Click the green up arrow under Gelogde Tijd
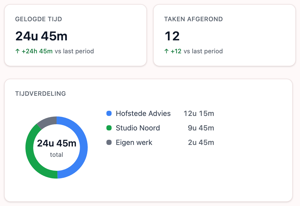 (x=17, y=51)
